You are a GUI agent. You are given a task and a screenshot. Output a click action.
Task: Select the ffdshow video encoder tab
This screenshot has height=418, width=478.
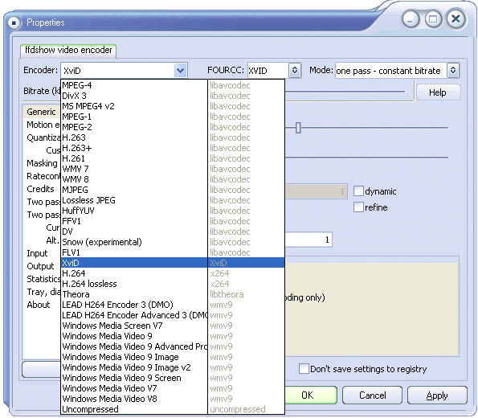[68, 50]
